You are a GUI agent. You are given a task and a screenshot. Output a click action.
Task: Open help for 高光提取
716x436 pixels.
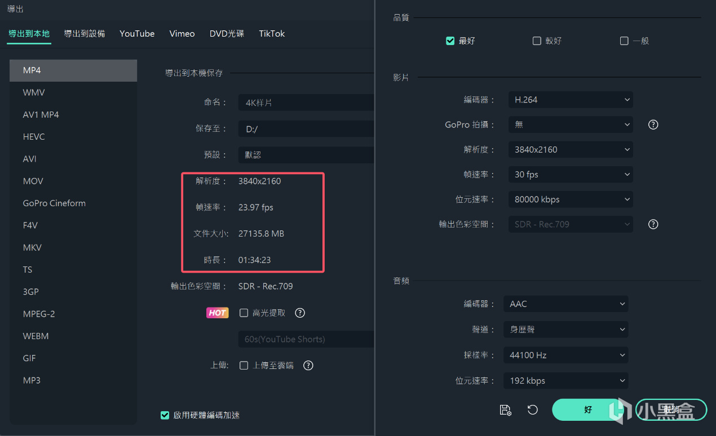[x=300, y=313]
